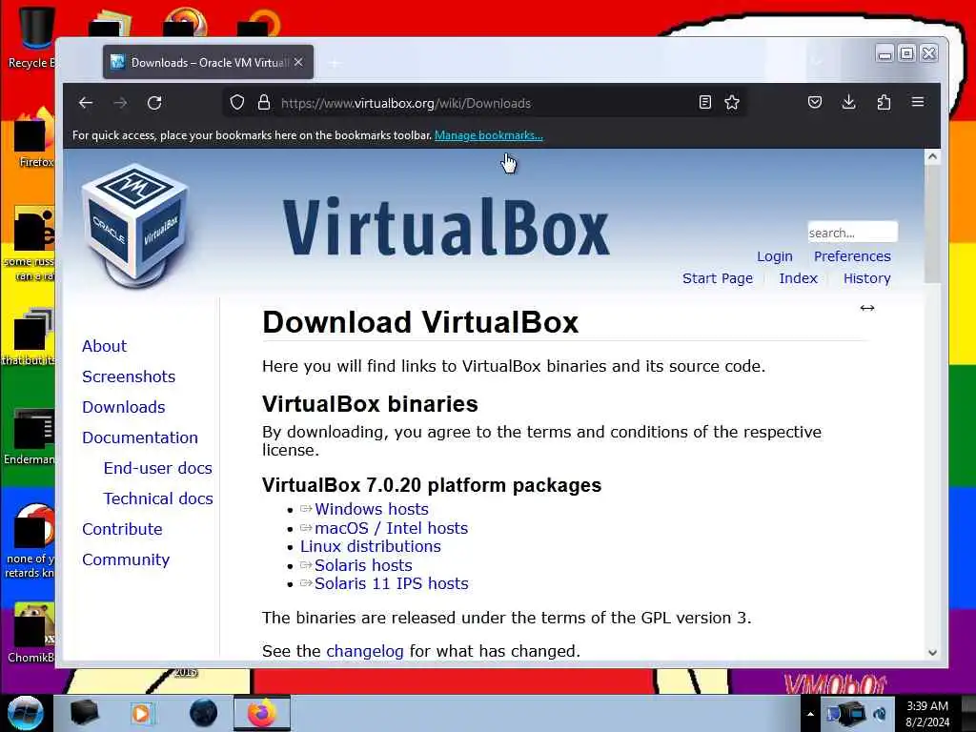976x732 pixels.
Task: Close the Downloads – Oracle VM VirtualBox tab
Action: [x=298, y=62]
